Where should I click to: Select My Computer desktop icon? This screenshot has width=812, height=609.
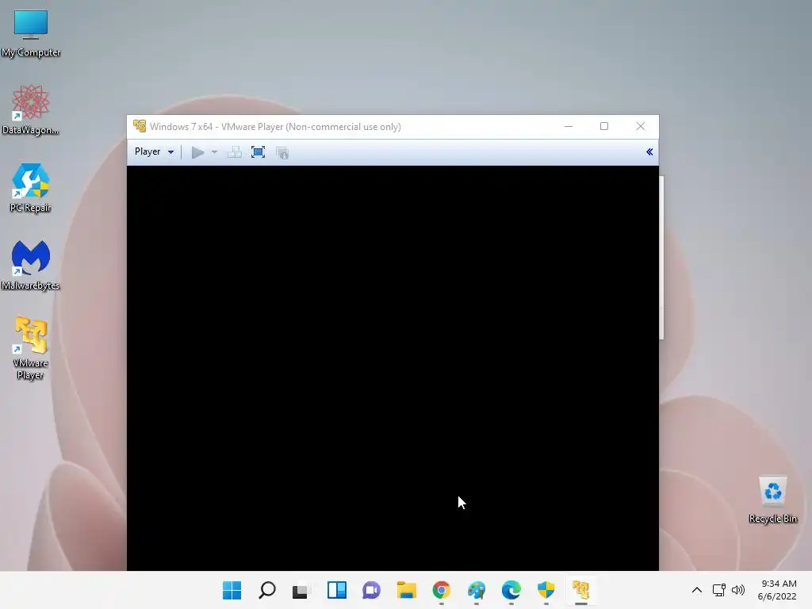pyautogui.click(x=31, y=33)
